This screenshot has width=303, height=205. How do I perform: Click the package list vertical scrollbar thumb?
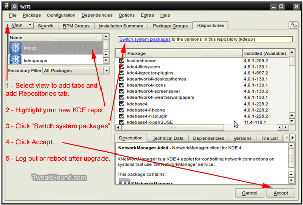tap(292, 61)
